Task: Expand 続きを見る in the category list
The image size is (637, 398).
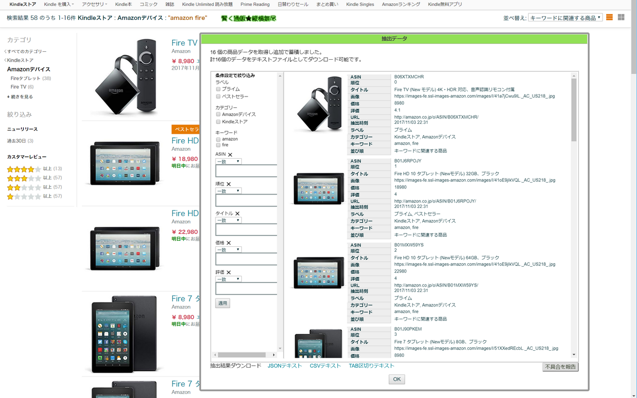Action: click(x=20, y=97)
